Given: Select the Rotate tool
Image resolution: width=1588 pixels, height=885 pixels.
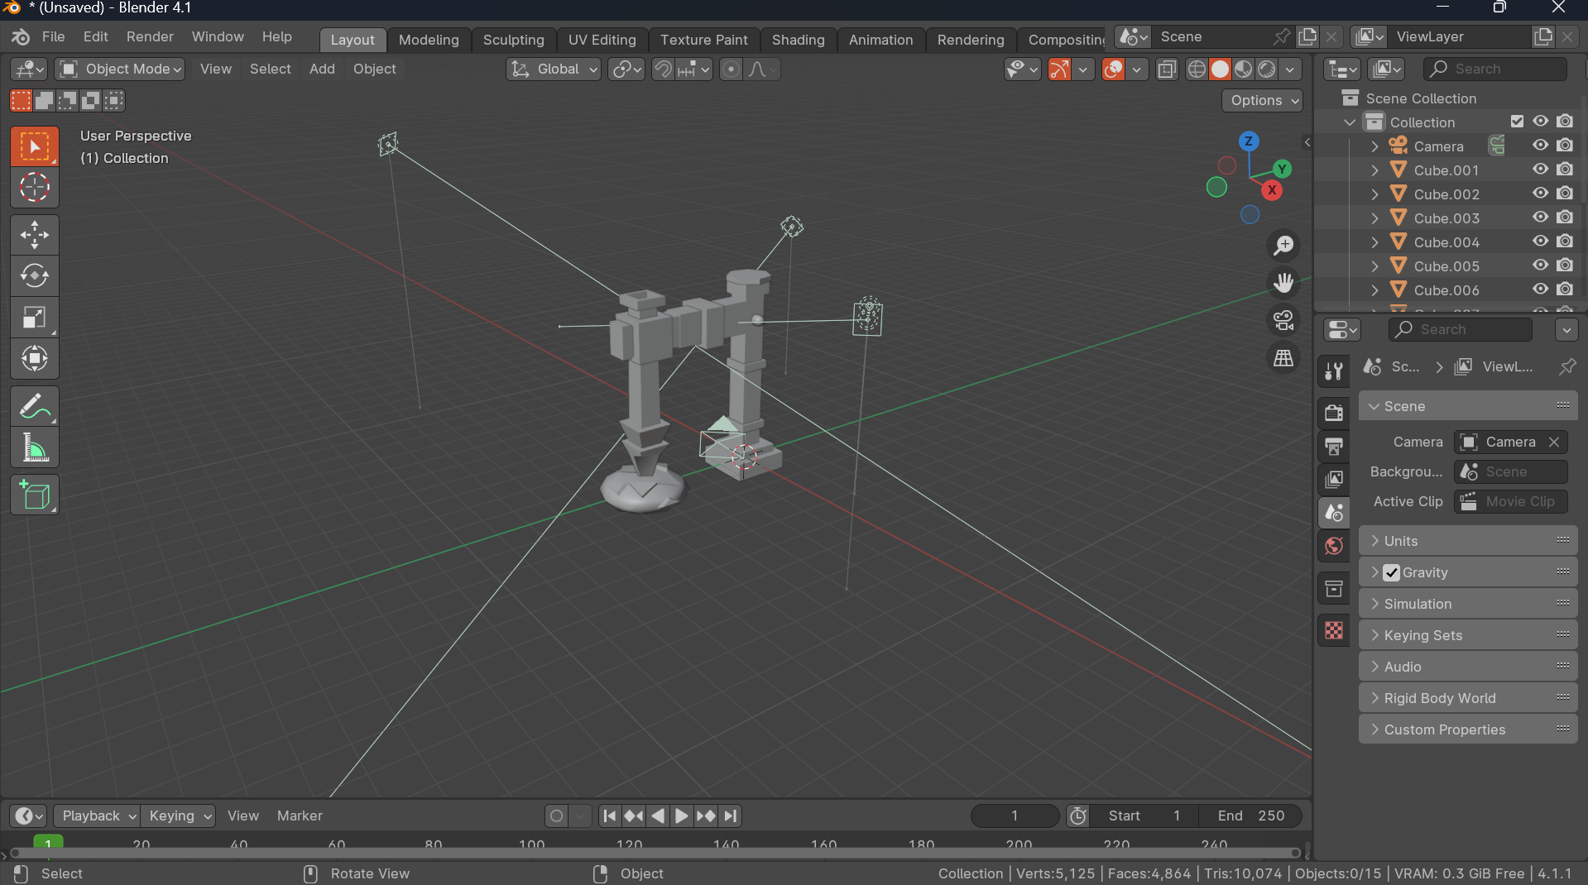Looking at the screenshot, I should (34, 276).
